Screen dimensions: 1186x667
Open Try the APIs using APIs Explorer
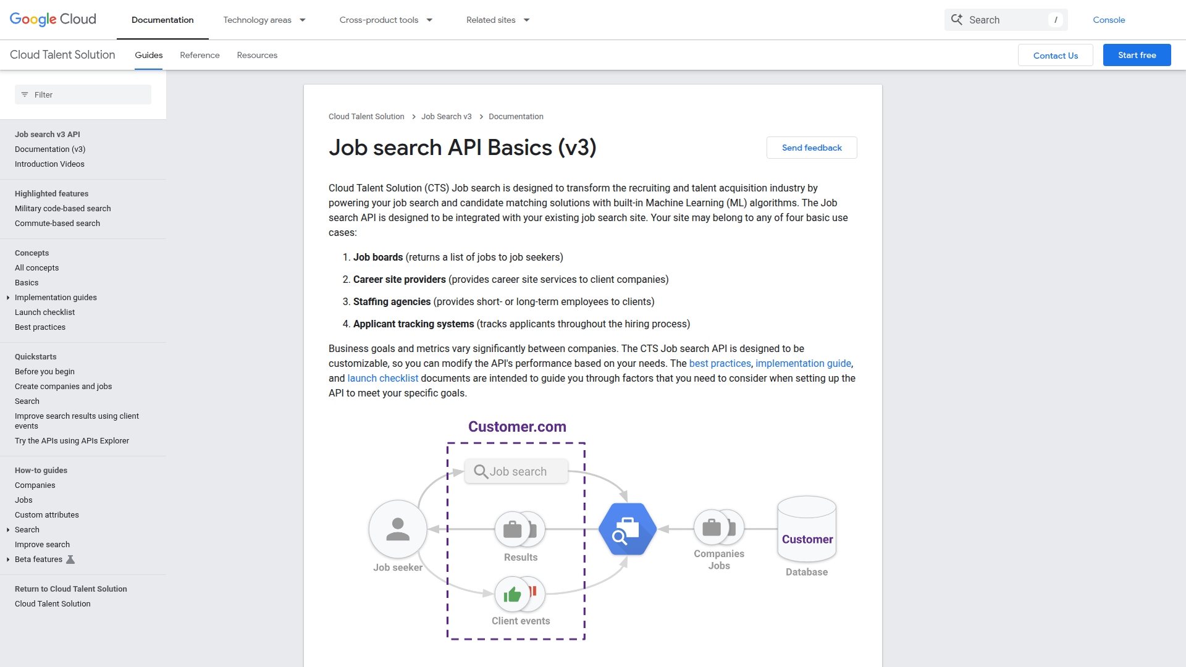point(72,441)
